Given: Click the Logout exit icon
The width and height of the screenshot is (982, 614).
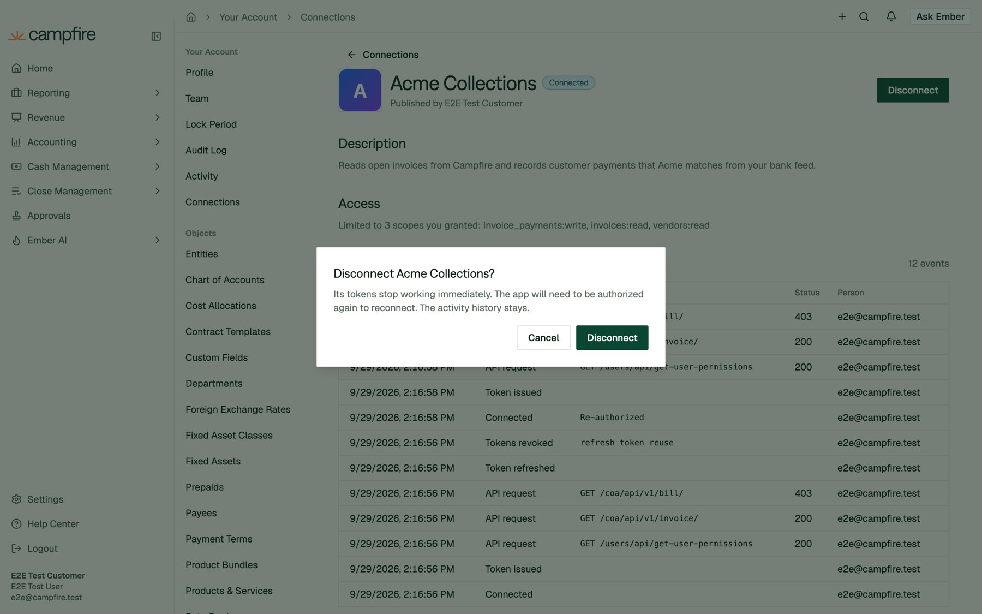Looking at the screenshot, I should [x=16, y=549].
